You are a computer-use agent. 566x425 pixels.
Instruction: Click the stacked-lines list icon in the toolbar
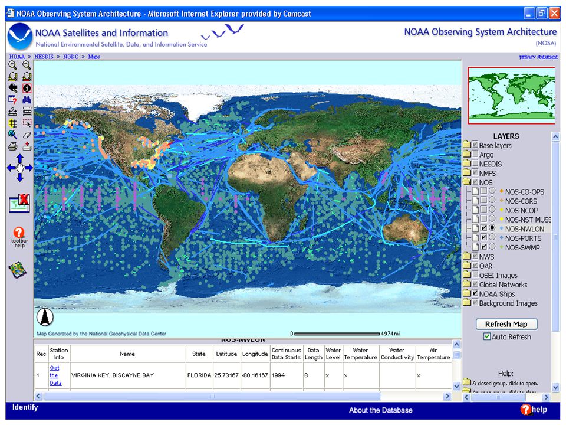pyautogui.click(x=27, y=112)
